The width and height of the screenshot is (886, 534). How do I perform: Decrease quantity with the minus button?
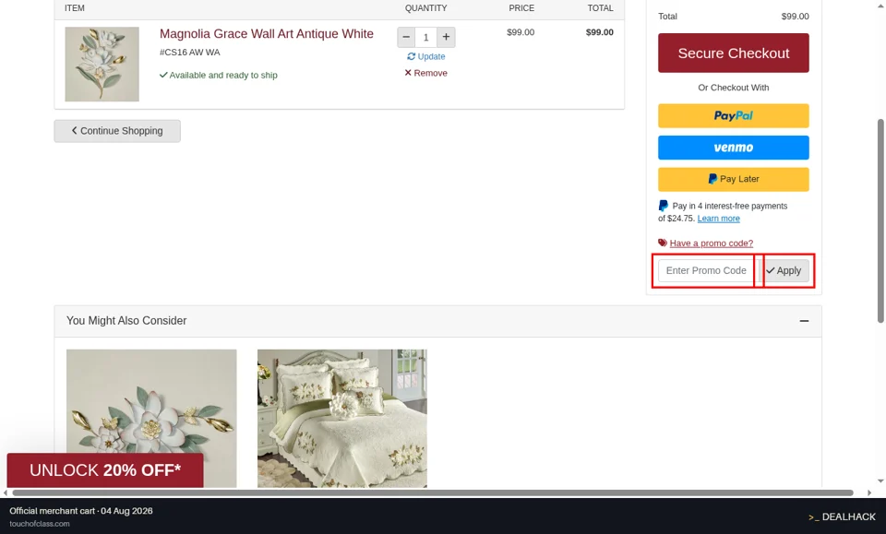[x=406, y=37]
